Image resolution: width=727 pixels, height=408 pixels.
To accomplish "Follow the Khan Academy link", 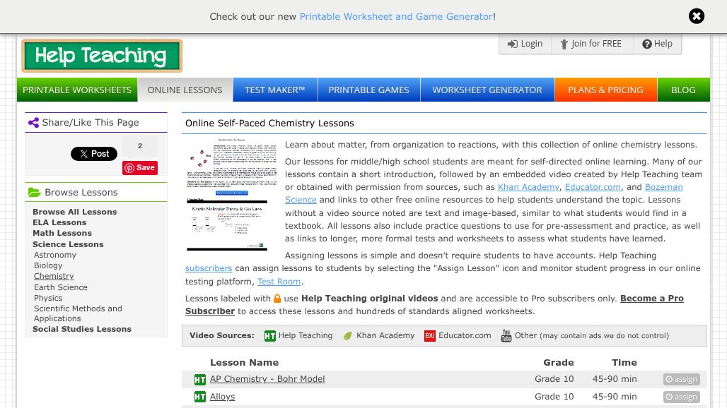I will 528,187.
